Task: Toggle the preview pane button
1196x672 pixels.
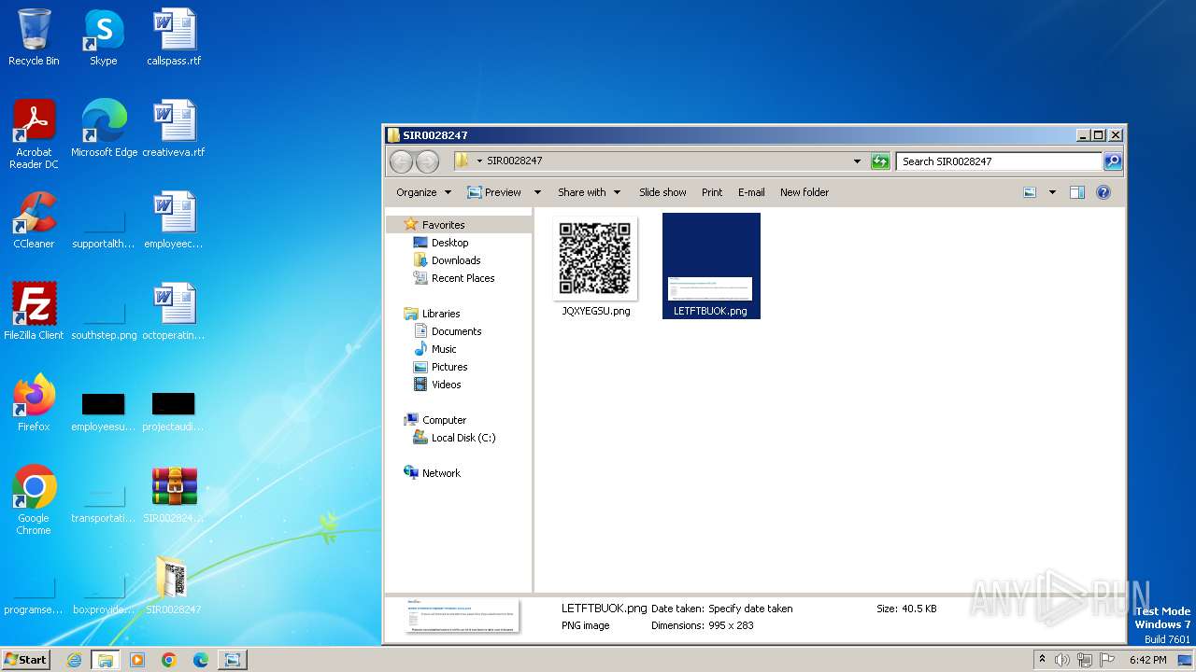Action: (1076, 192)
